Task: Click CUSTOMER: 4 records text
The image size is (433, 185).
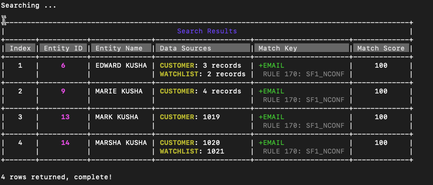Action: (x=201, y=91)
